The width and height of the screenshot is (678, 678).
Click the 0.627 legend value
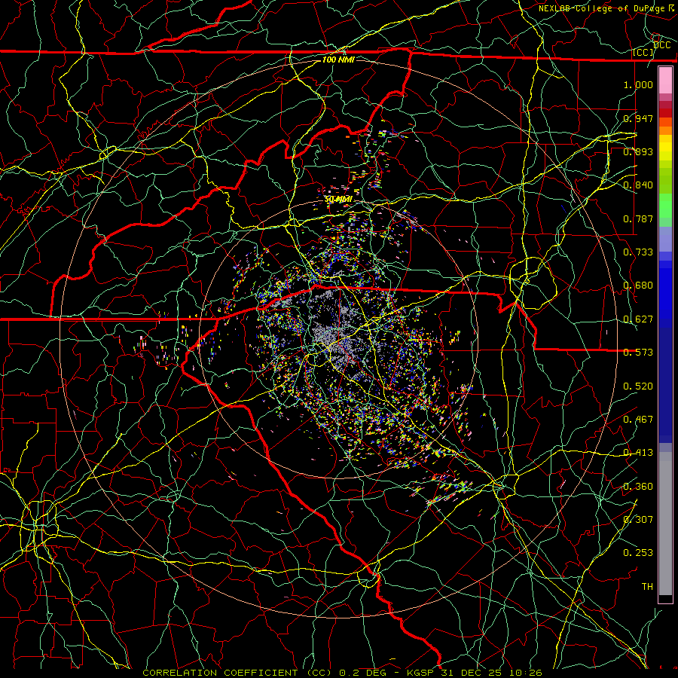(638, 319)
